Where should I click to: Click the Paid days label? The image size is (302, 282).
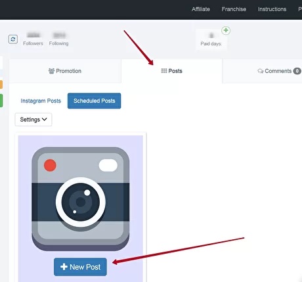pyautogui.click(x=211, y=44)
